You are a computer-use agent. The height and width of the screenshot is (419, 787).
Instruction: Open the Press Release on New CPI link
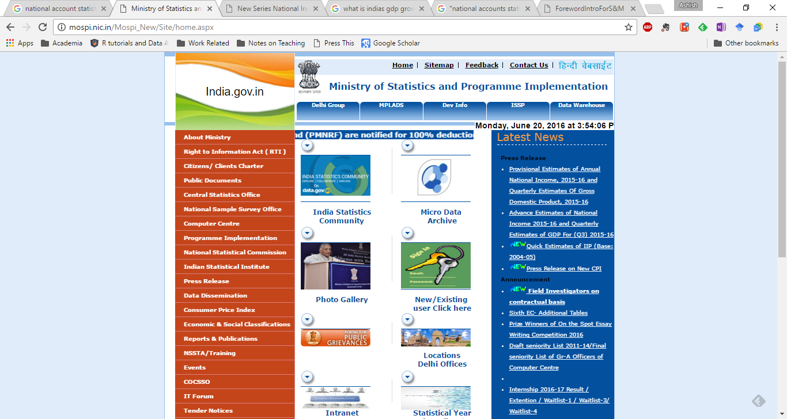(x=563, y=268)
